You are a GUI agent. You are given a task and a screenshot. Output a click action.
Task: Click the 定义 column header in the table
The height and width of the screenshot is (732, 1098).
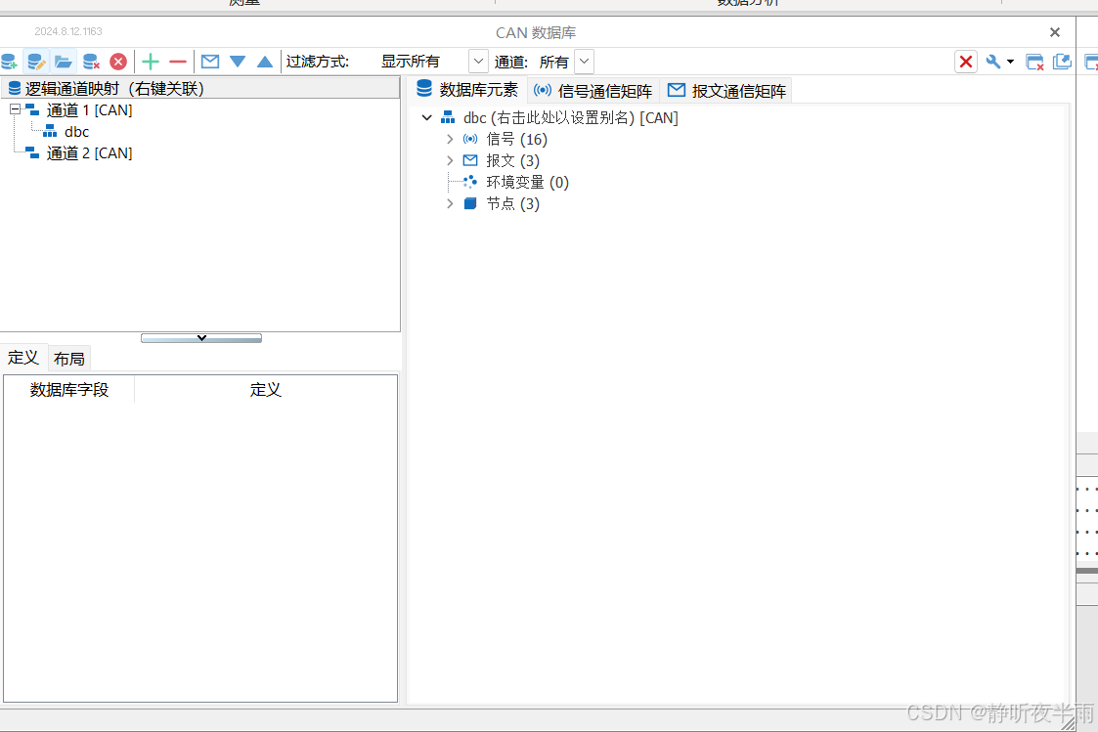click(265, 390)
